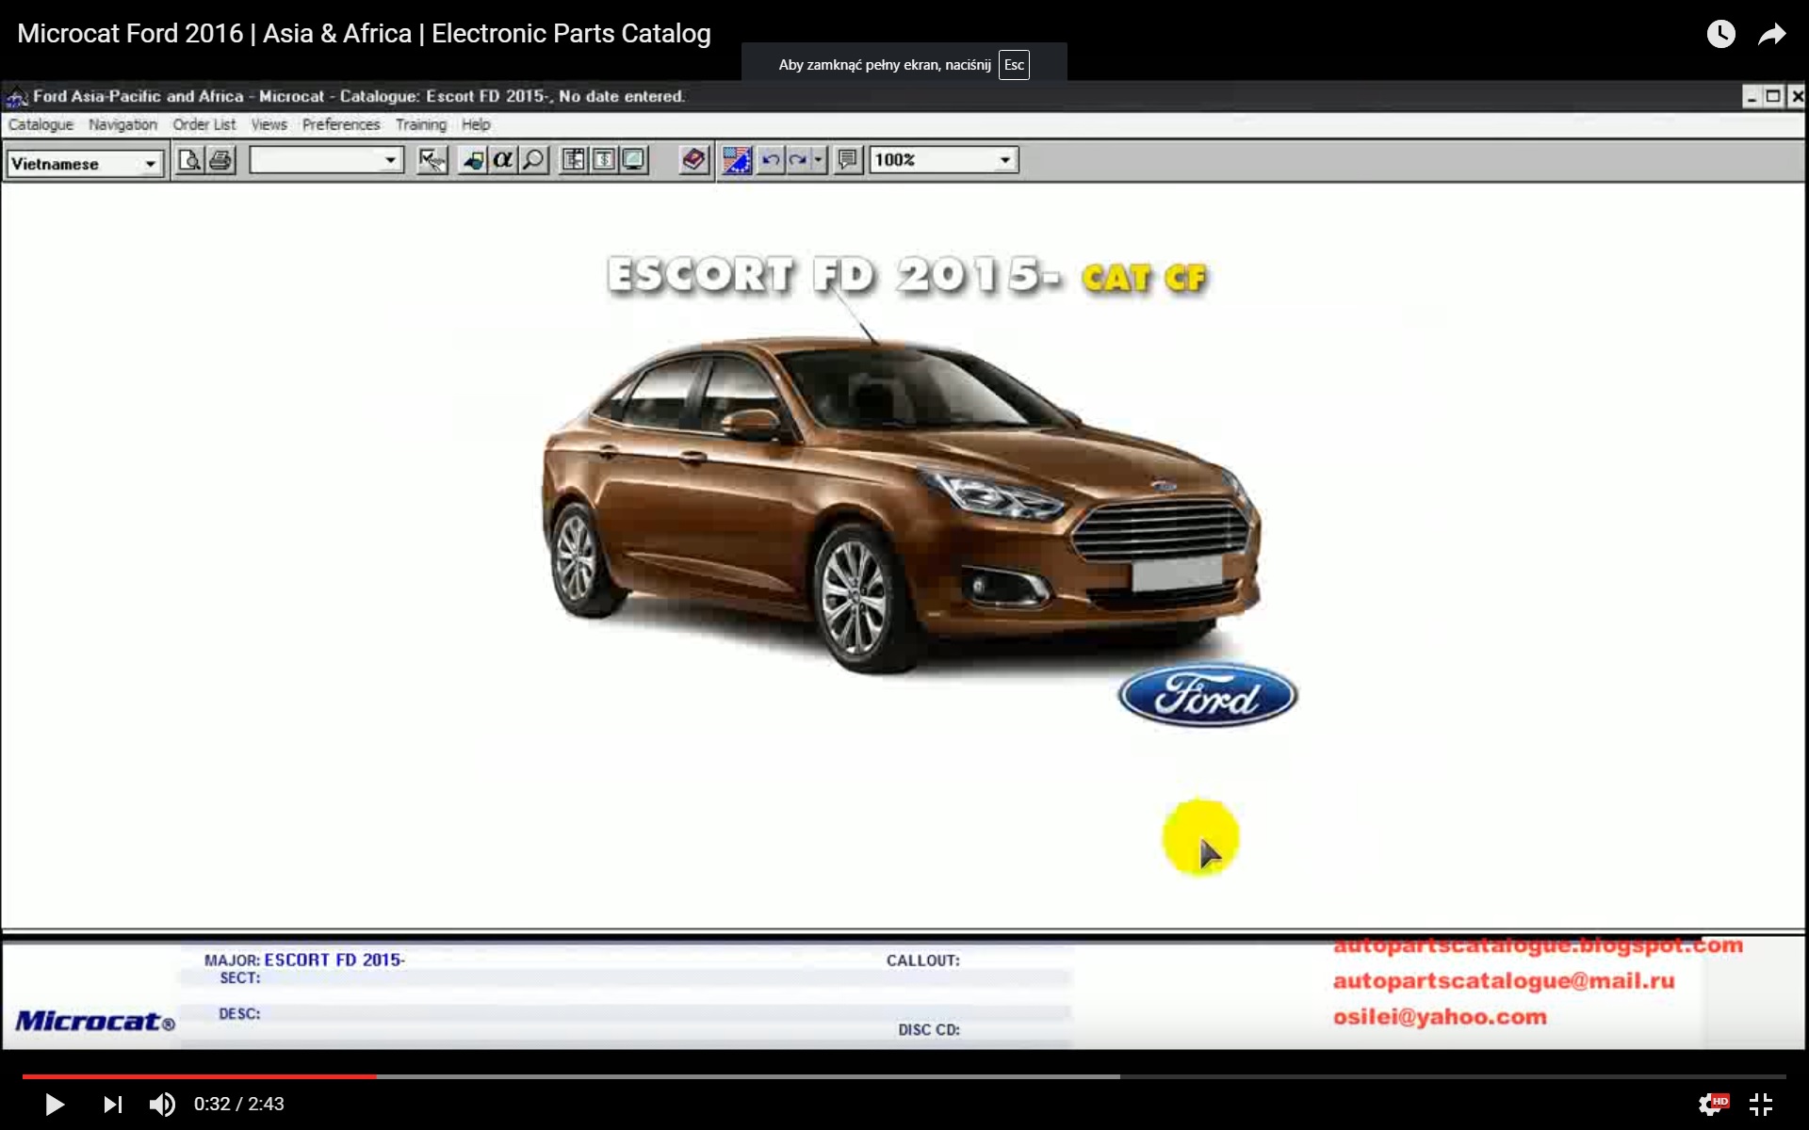Open the Catalogue menu
Image resolution: width=1809 pixels, height=1130 pixels.
click(41, 124)
